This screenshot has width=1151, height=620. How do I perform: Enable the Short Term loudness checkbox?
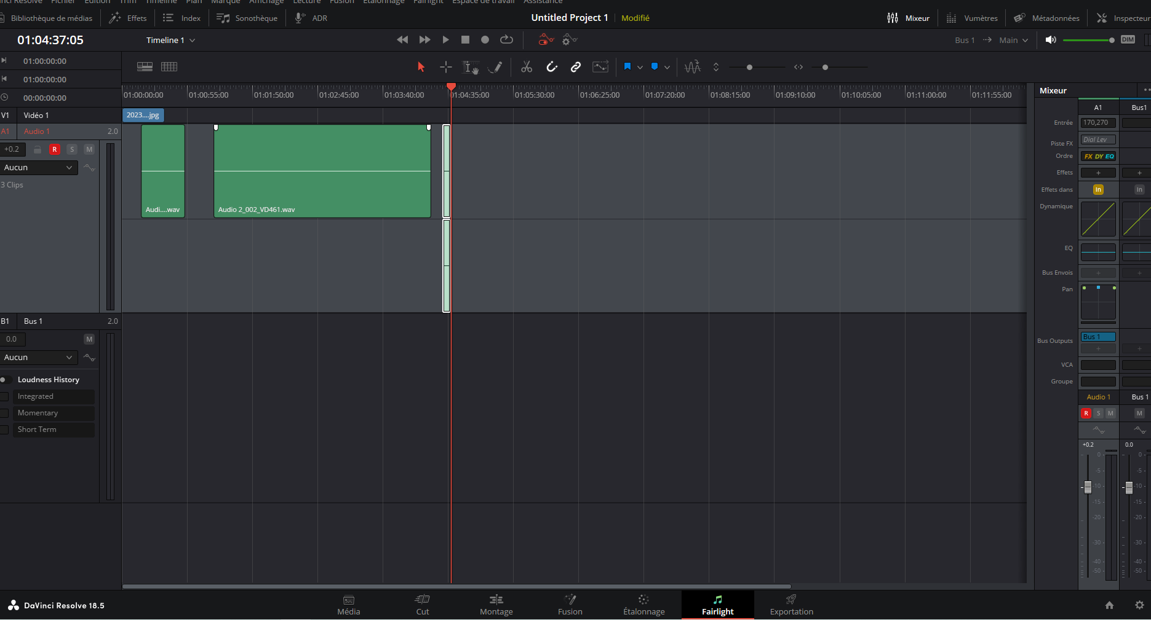(x=4, y=430)
